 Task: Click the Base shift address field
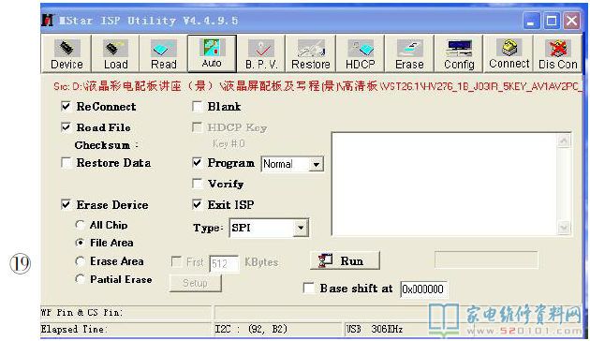click(x=423, y=289)
